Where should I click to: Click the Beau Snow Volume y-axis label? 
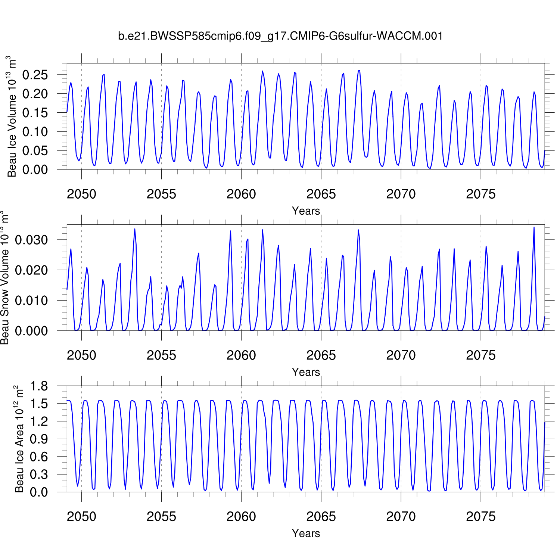click(4, 278)
